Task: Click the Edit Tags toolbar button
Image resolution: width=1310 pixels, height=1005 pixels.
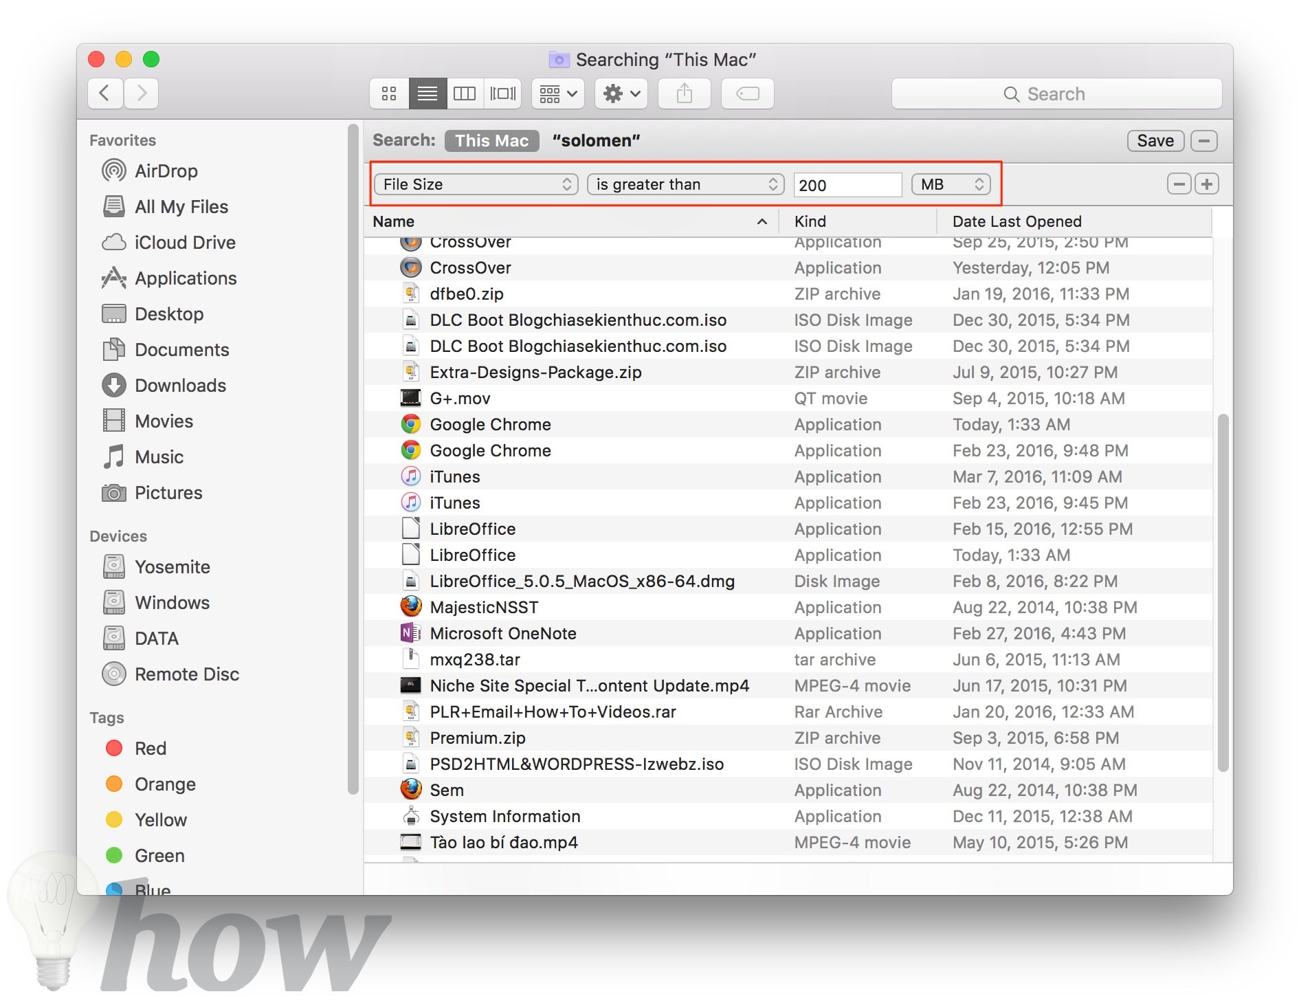Action: click(748, 93)
